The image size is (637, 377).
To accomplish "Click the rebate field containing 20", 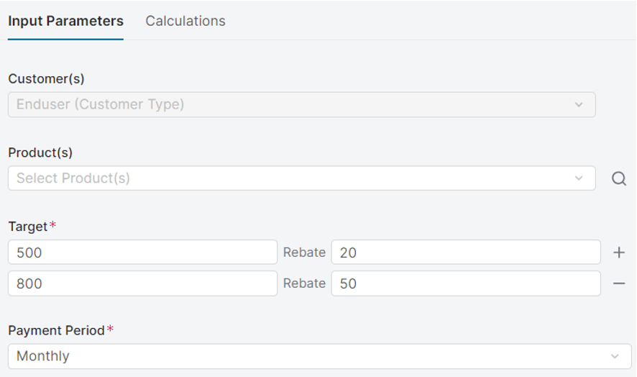I will [x=466, y=253].
